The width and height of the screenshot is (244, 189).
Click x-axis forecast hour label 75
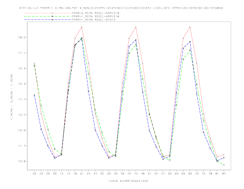[204, 174]
